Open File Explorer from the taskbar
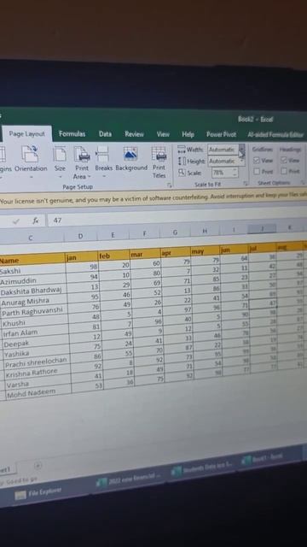The height and width of the screenshot is (547, 307). coord(38,492)
